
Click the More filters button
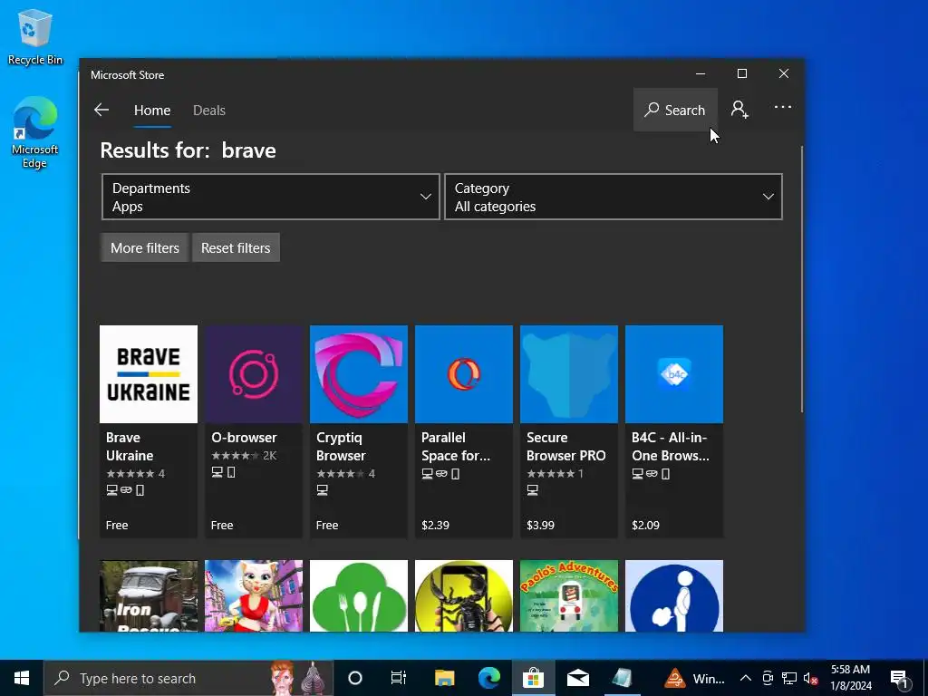(x=144, y=247)
